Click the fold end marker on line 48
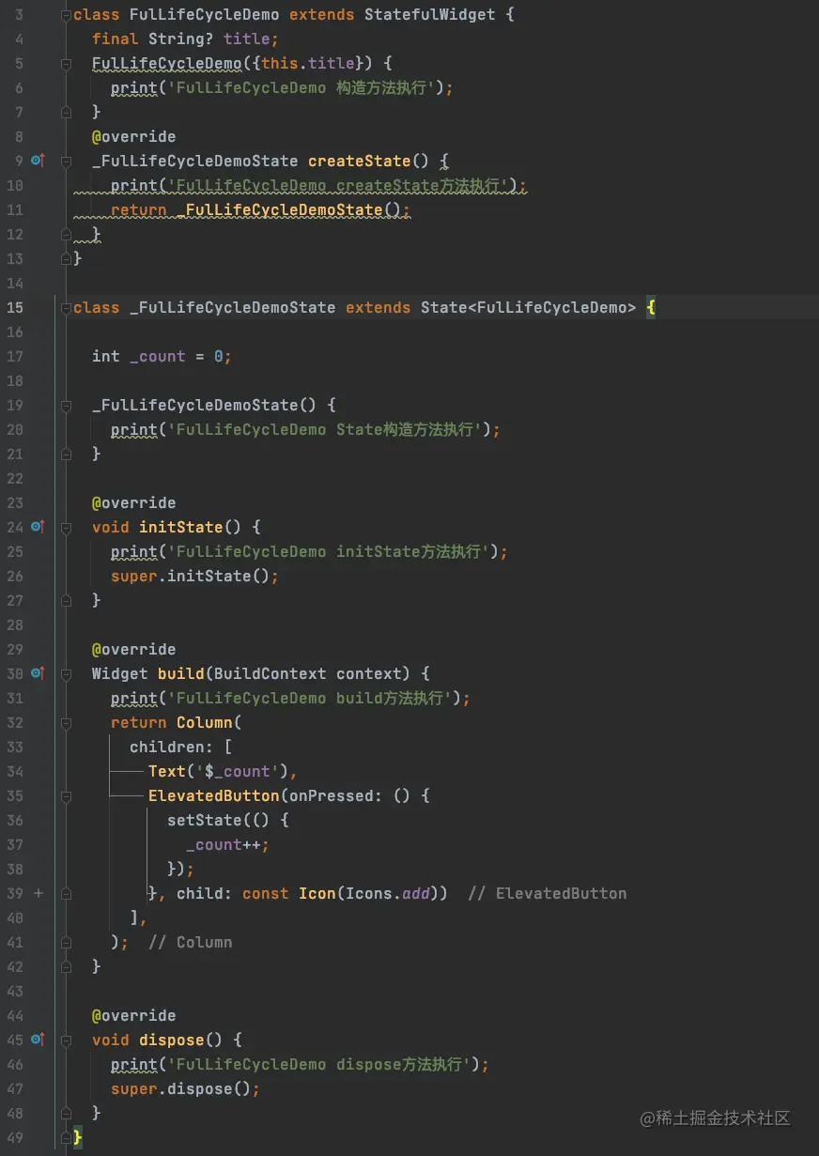 point(66,1113)
